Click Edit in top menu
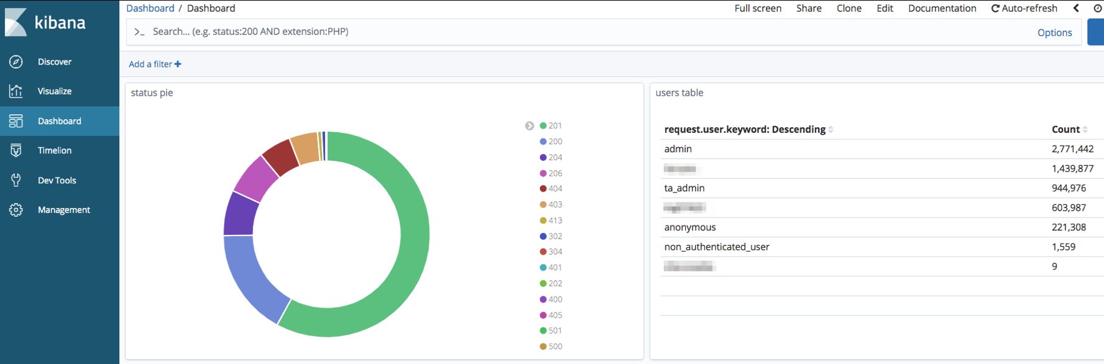Image resolution: width=1104 pixels, height=364 pixels. 885,8
